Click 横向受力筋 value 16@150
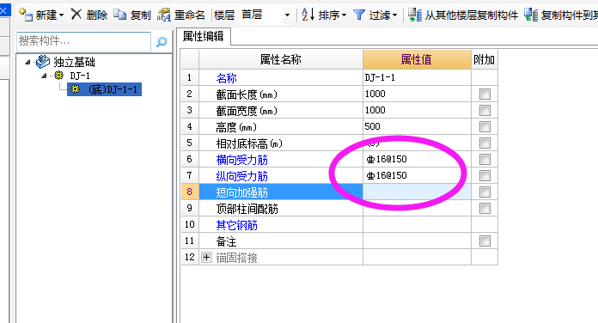 click(417, 160)
